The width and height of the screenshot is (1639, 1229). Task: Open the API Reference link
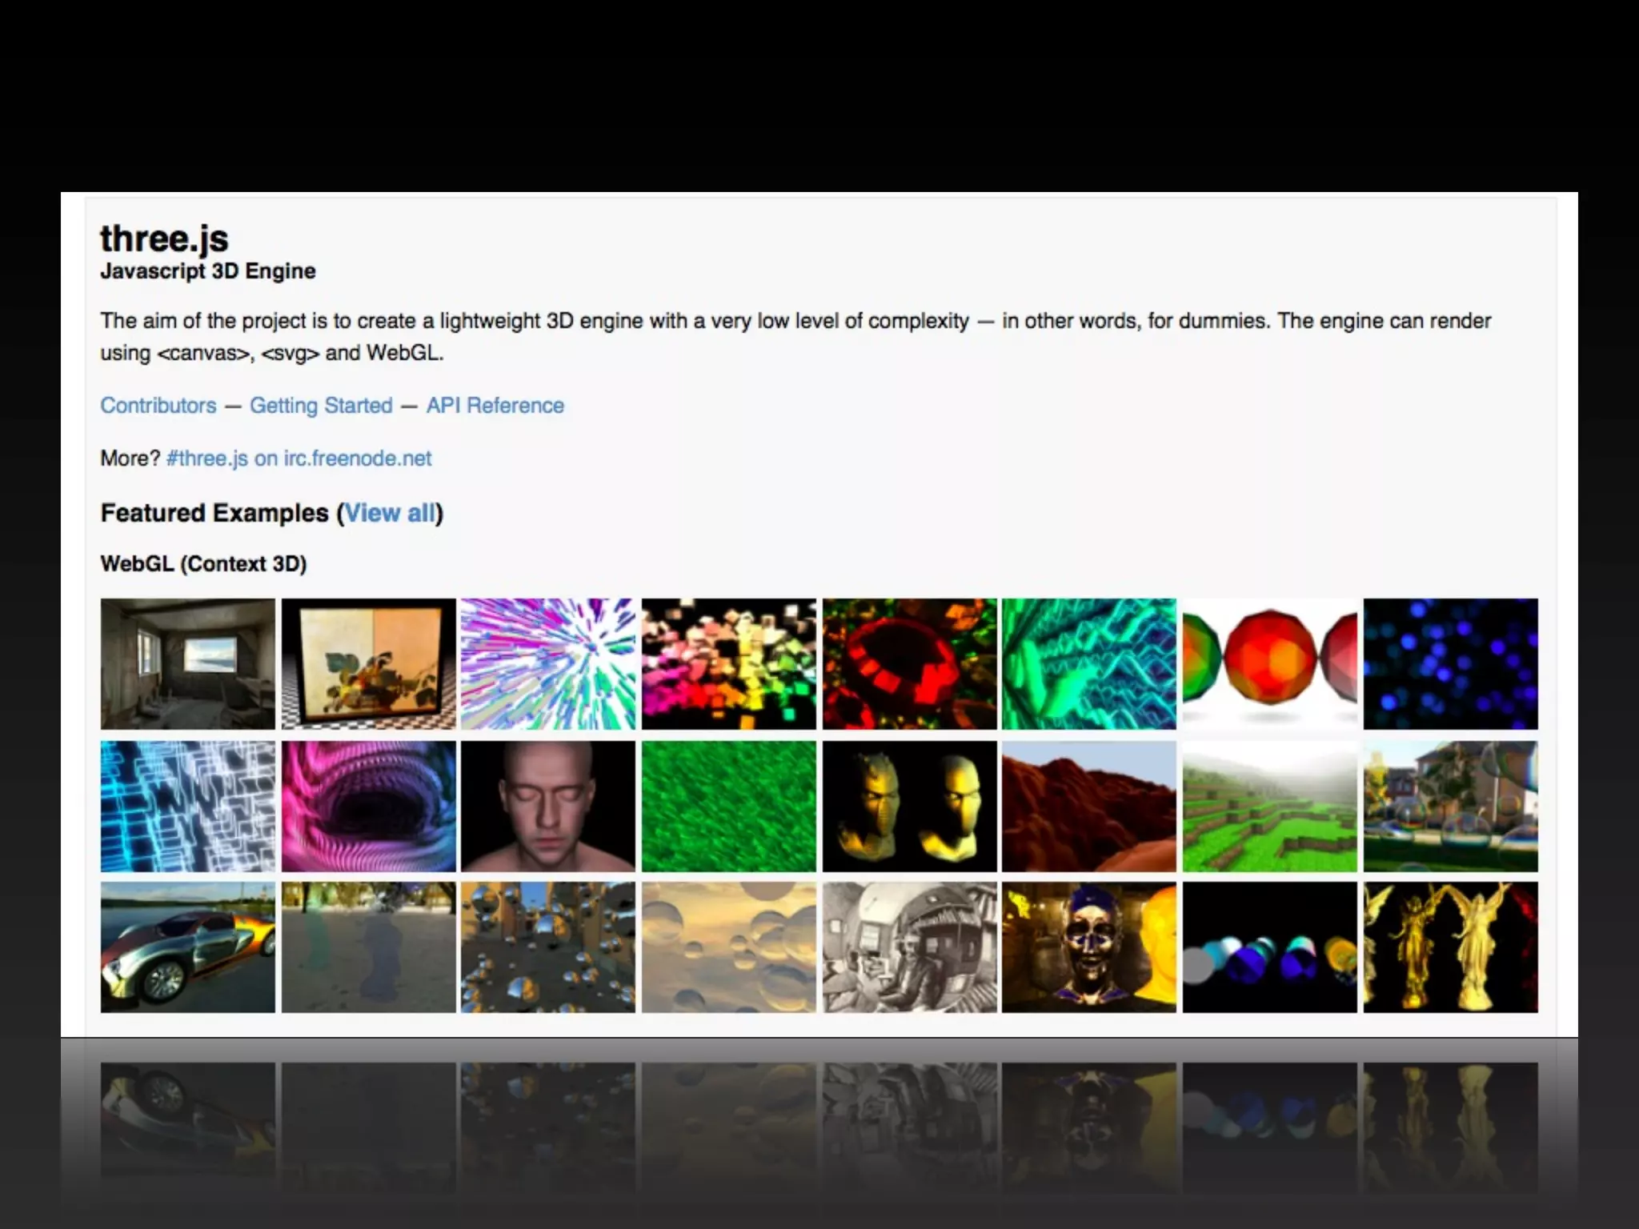495,406
